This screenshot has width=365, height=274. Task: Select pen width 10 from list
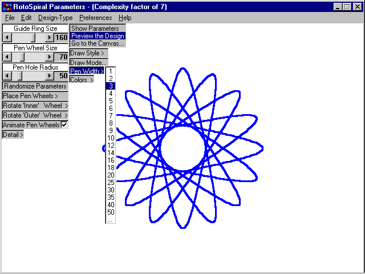click(x=111, y=138)
